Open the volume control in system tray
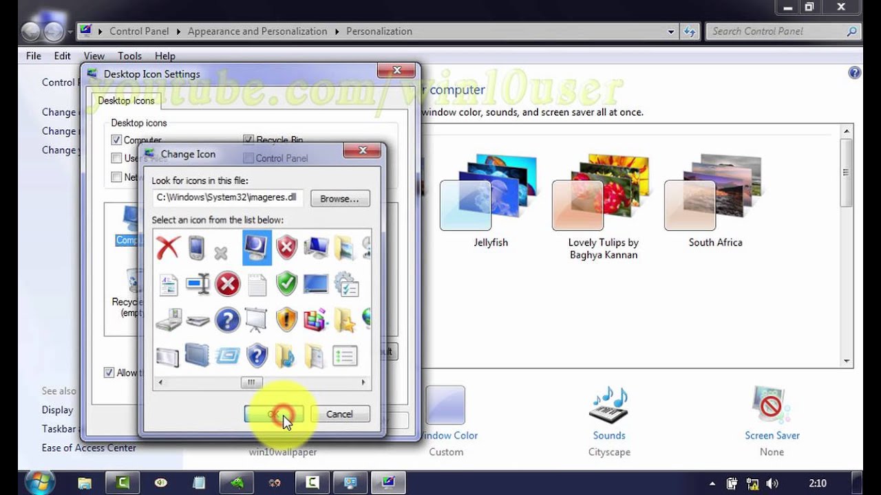The image size is (881, 495). (772, 483)
